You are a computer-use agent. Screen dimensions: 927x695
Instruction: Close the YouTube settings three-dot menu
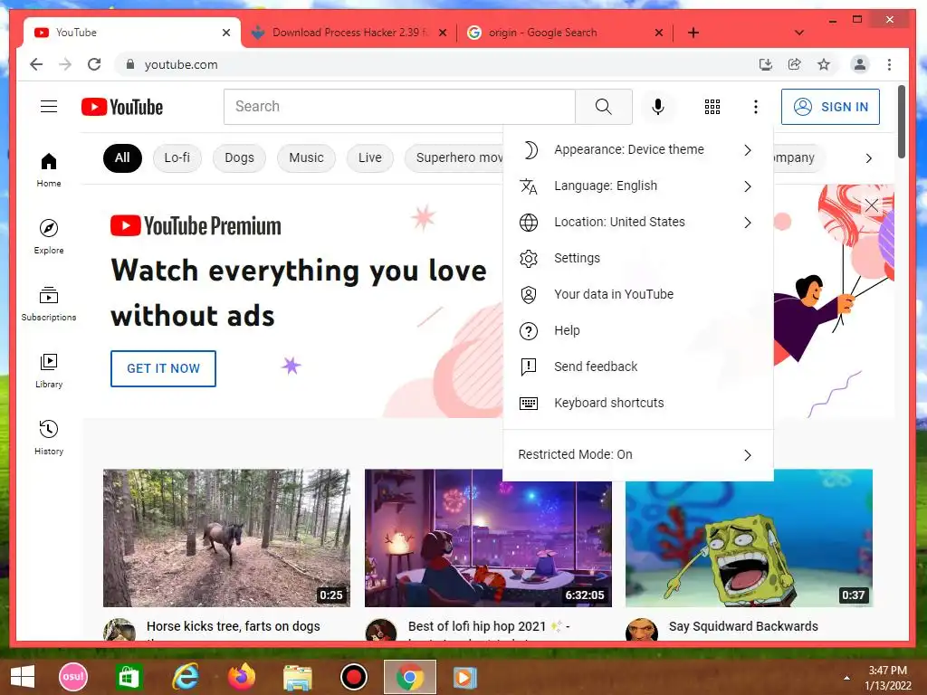[x=756, y=107]
